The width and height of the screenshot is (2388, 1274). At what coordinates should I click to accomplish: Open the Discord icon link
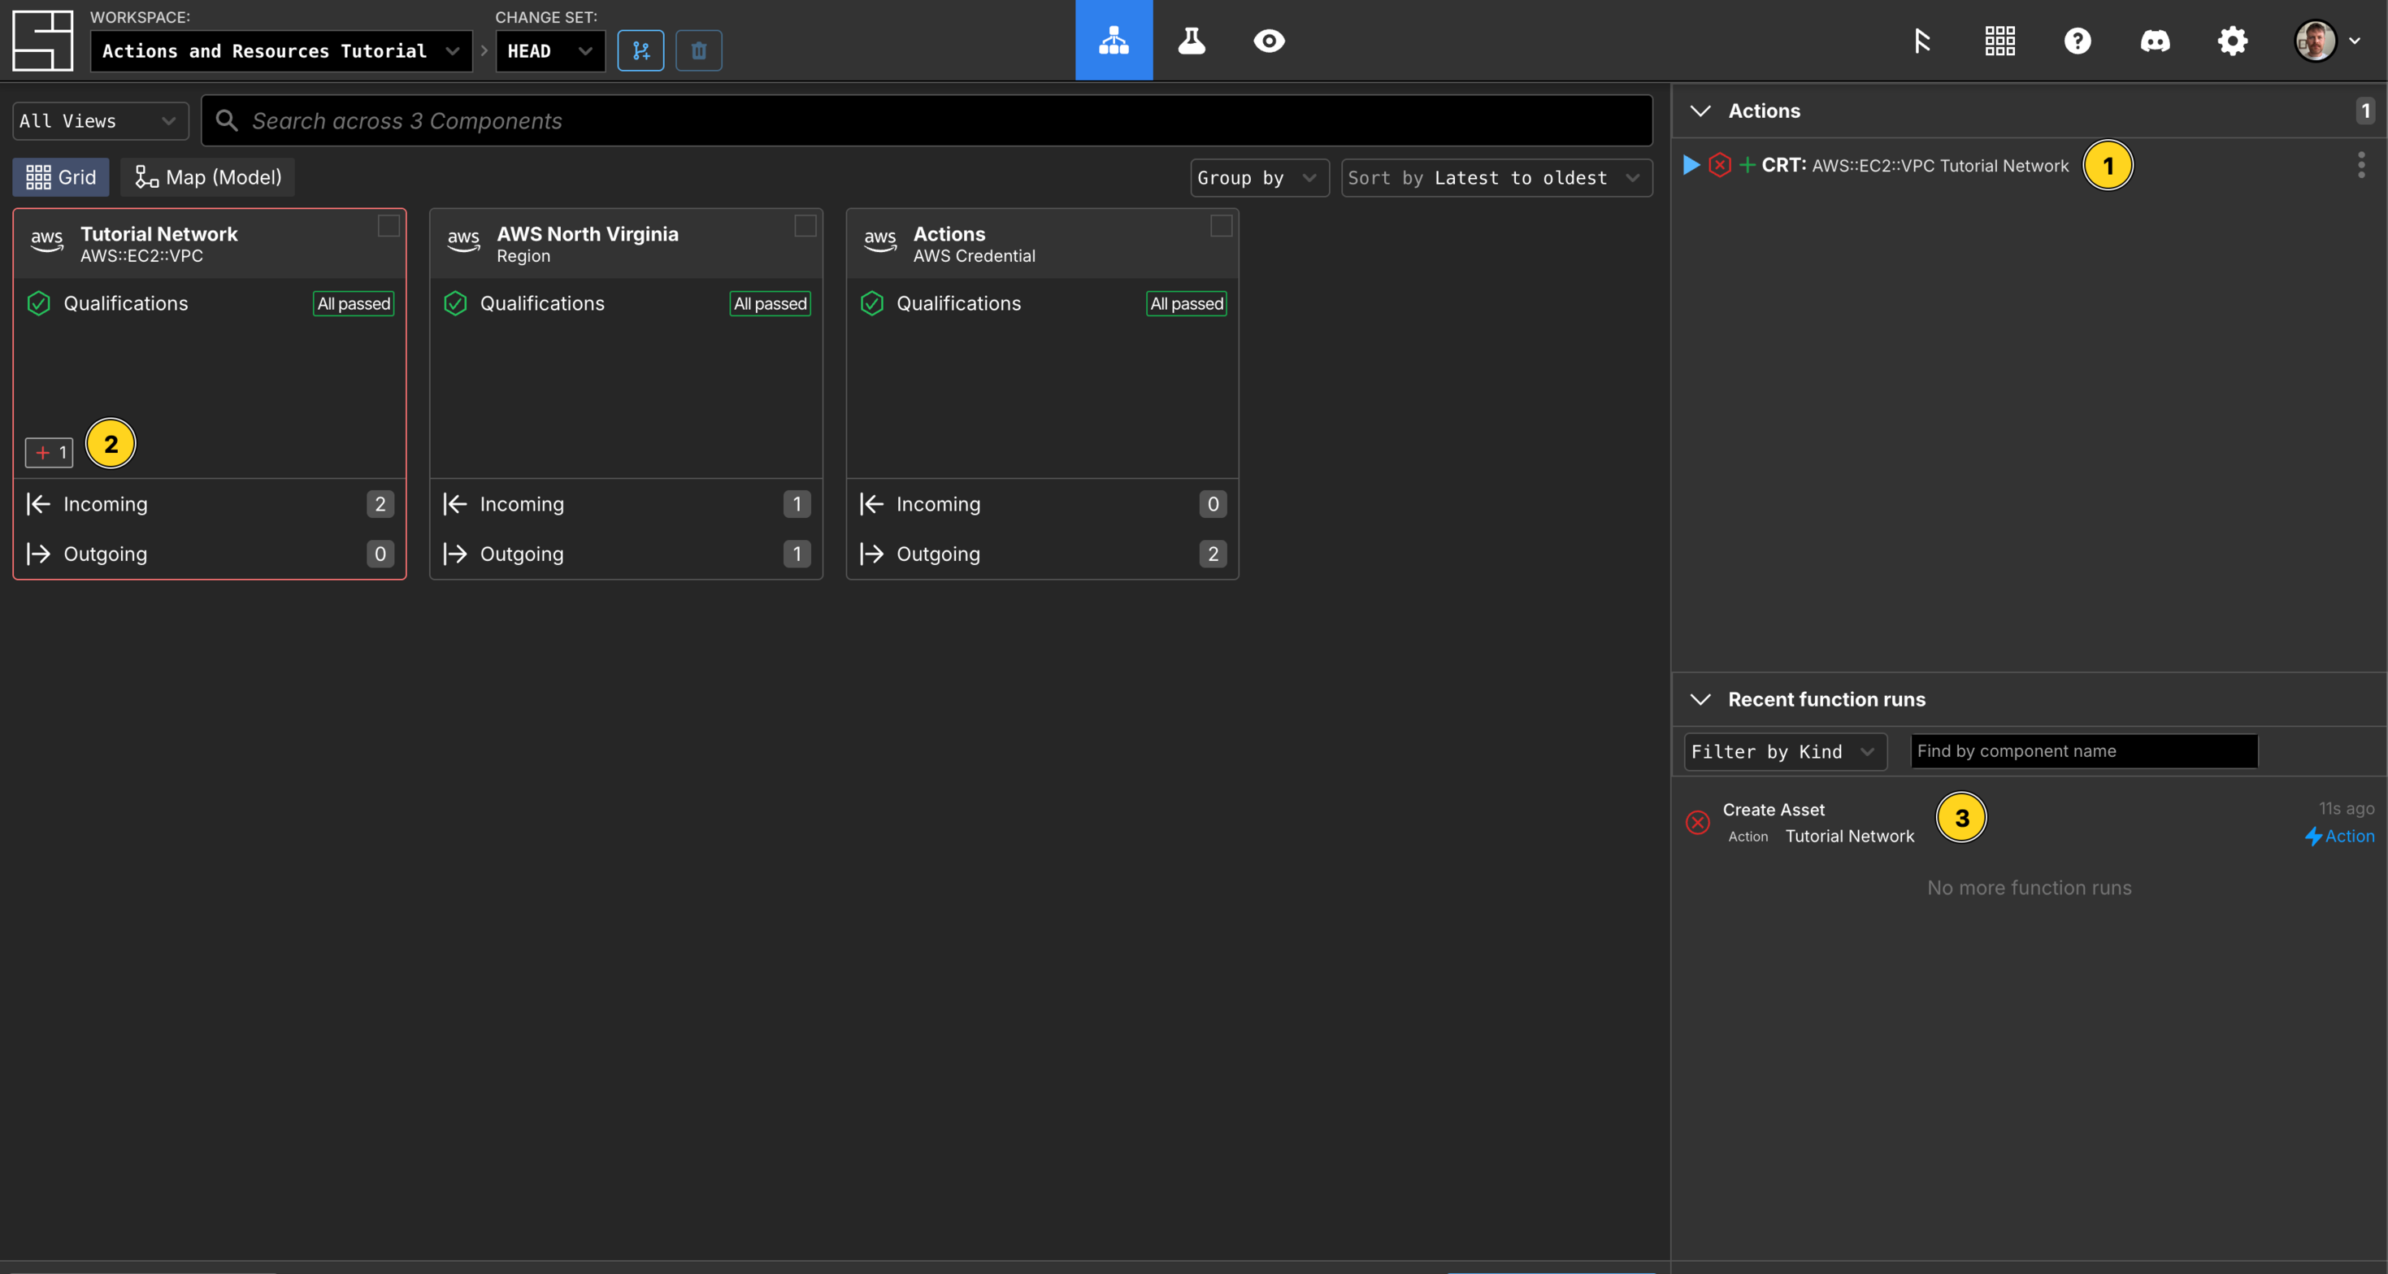click(2156, 40)
